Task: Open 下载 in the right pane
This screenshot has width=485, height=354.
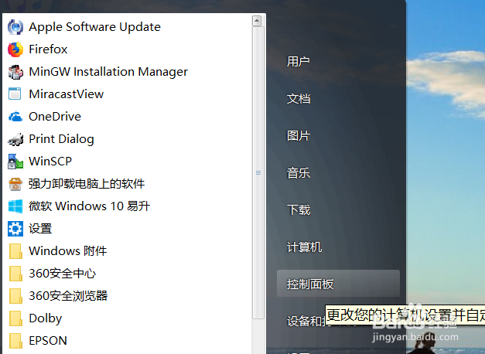Action: [x=299, y=210]
